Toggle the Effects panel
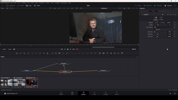The height and width of the screenshot is (100, 178). point(21,6)
